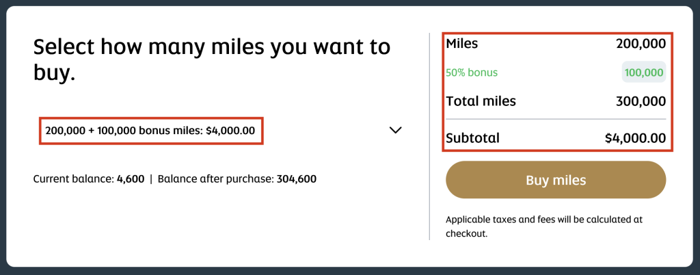700x275 pixels.
Task: Click the "Select how many miles" heading
Action: tap(212, 60)
